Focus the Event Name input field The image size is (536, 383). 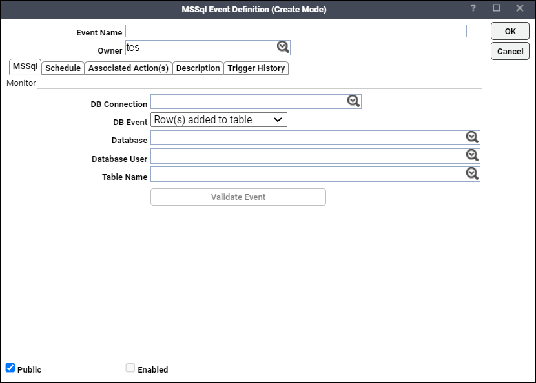point(296,31)
